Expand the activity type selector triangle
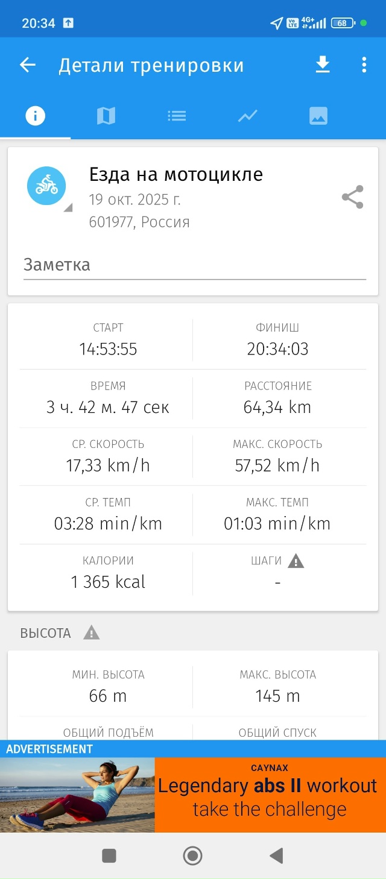The height and width of the screenshot is (879, 386). click(68, 207)
